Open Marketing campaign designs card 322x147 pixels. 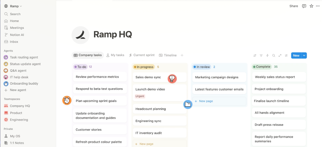[x=219, y=77]
